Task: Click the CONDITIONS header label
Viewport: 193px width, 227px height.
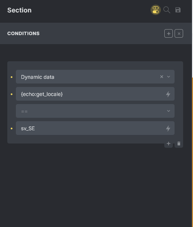Action: (x=23, y=33)
